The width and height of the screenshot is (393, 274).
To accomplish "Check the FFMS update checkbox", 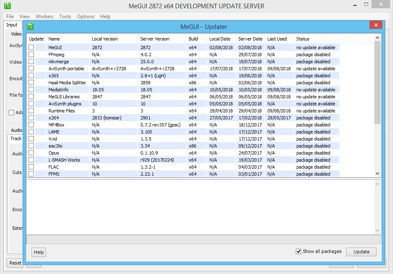I will [x=31, y=174].
